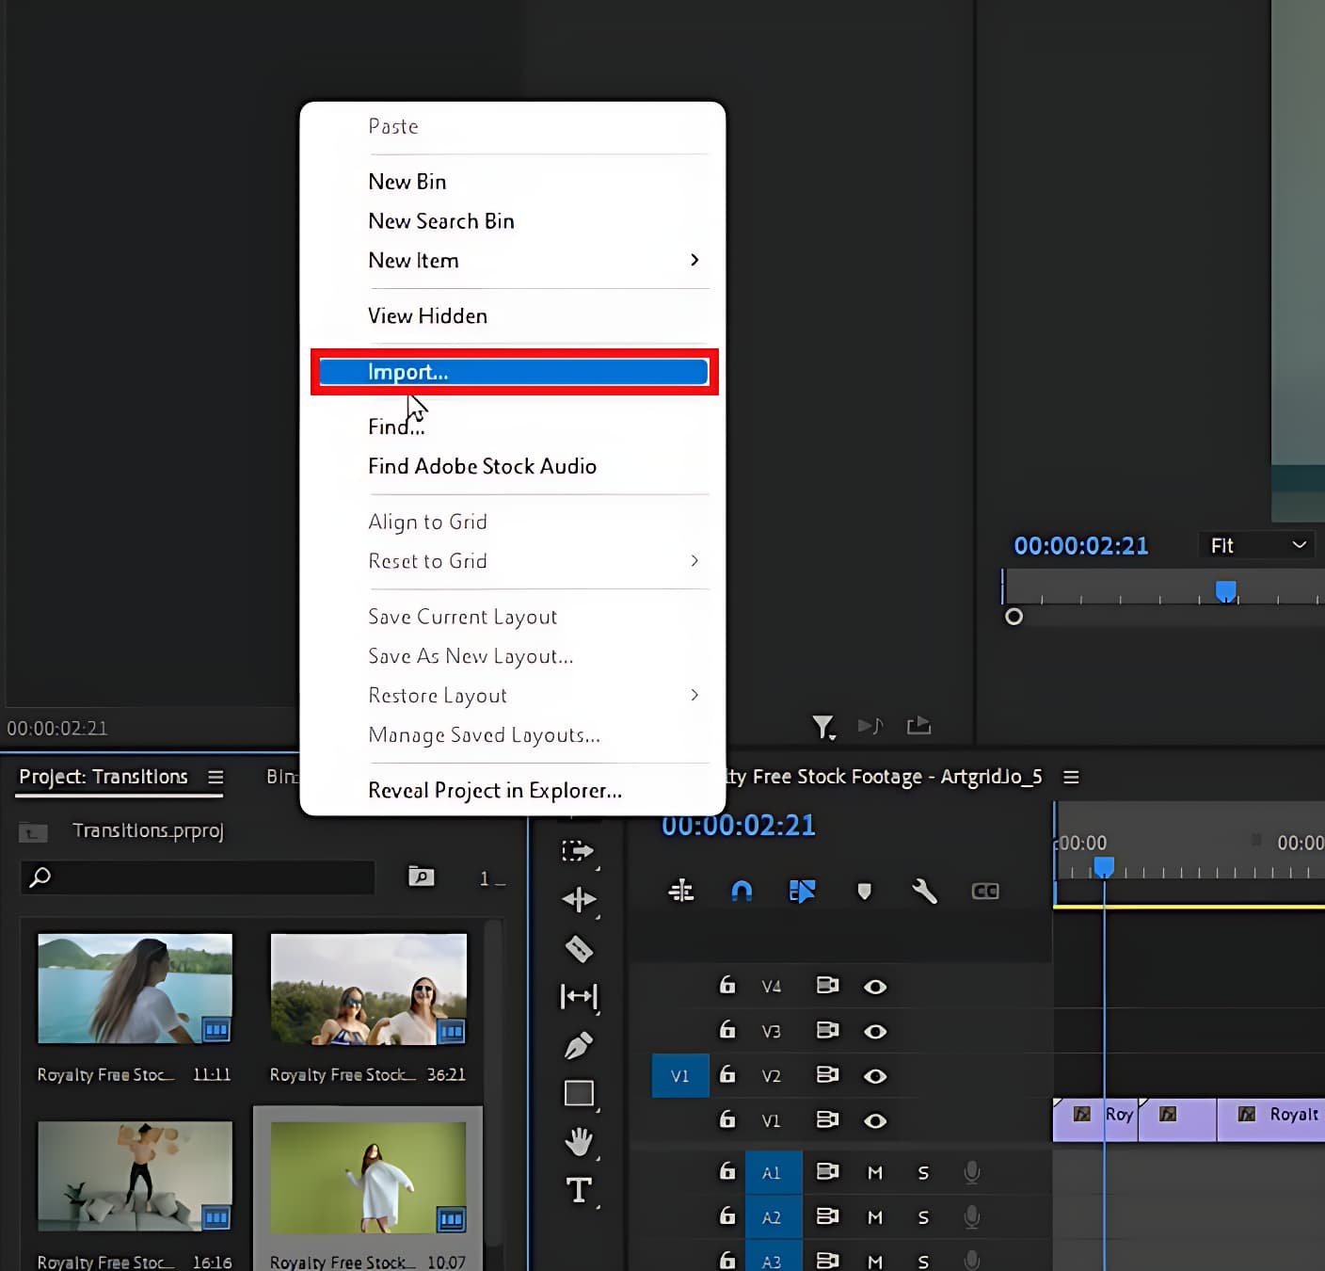Image resolution: width=1325 pixels, height=1271 pixels.
Task: Select the Rectangle tool
Action: click(578, 1093)
